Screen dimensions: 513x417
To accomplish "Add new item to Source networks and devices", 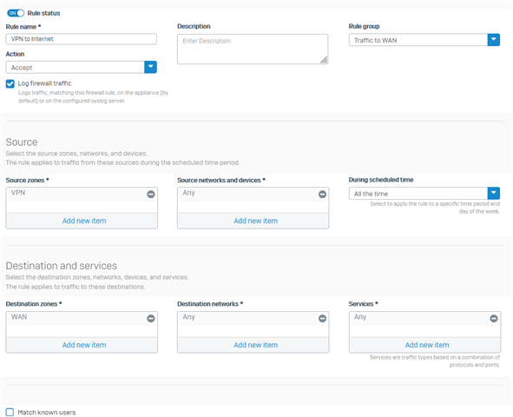I will point(255,221).
